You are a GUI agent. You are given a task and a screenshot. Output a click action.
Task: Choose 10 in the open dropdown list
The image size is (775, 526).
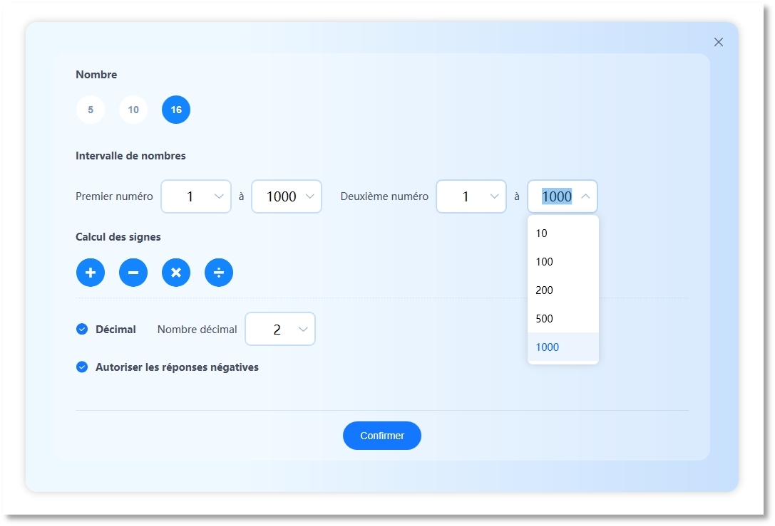[x=563, y=233]
